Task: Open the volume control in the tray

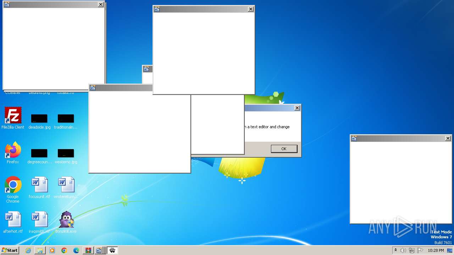Action: pos(403,250)
